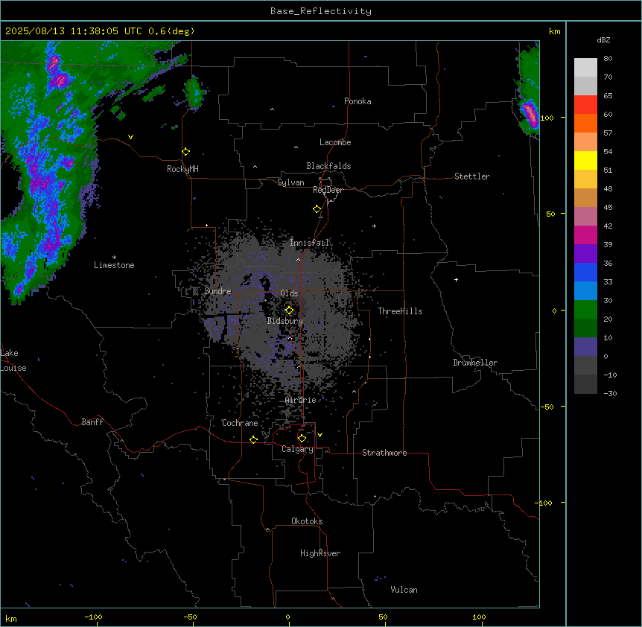Click the white asterisk east of Innisfail

point(374,226)
